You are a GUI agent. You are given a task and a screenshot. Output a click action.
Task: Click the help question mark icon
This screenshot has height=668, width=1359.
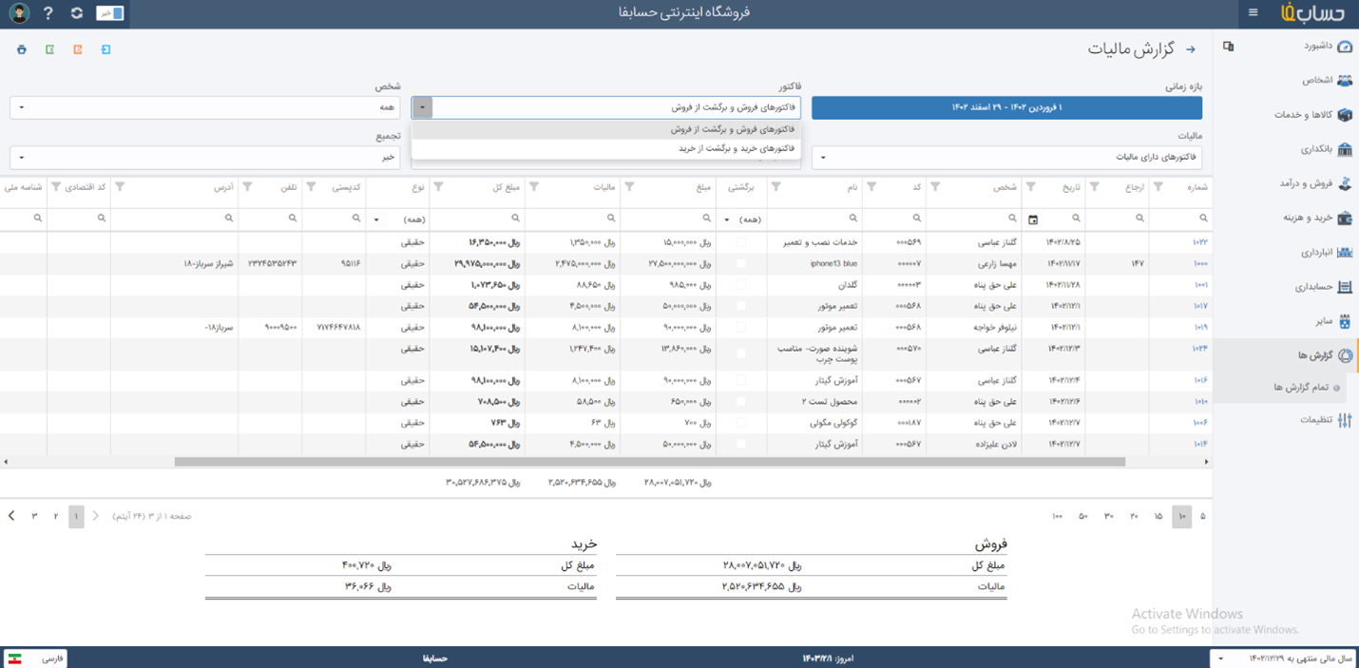48,13
